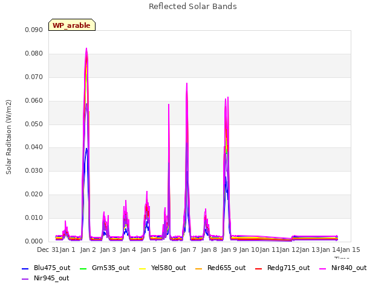
Task: Click the Jan 15 x-axis date label
Action: [350, 250]
